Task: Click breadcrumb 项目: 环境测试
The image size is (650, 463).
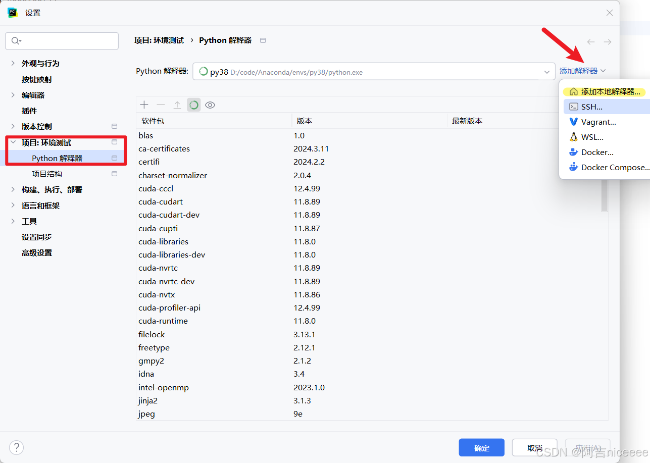Action: [x=159, y=40]
